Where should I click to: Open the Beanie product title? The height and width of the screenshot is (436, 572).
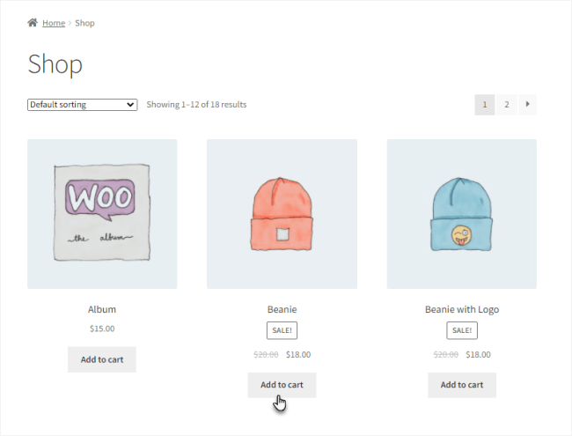[282, 309]
